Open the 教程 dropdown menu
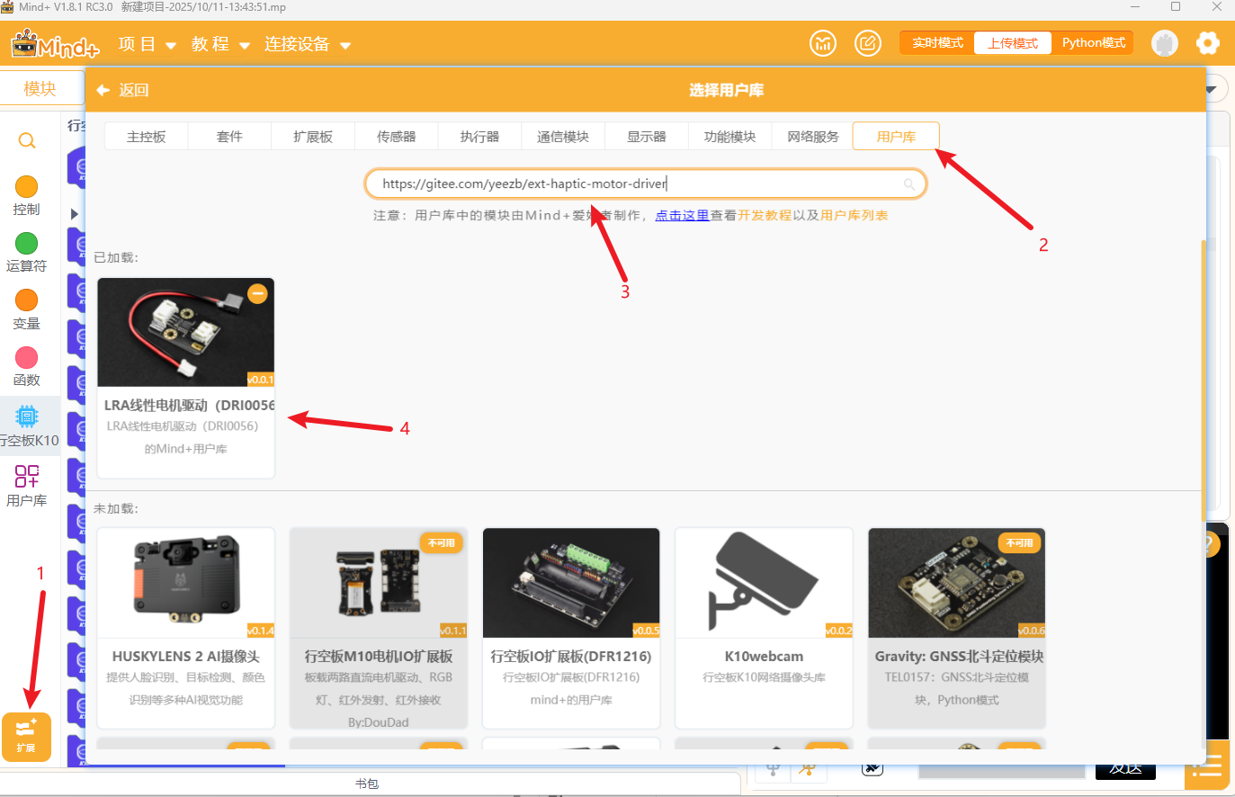This screenshot has width=1235, height=797. pyautogui.click(x=220, y=44)
